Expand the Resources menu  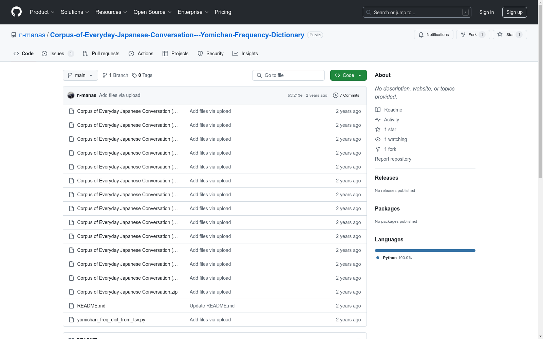[x=111, y=12]
